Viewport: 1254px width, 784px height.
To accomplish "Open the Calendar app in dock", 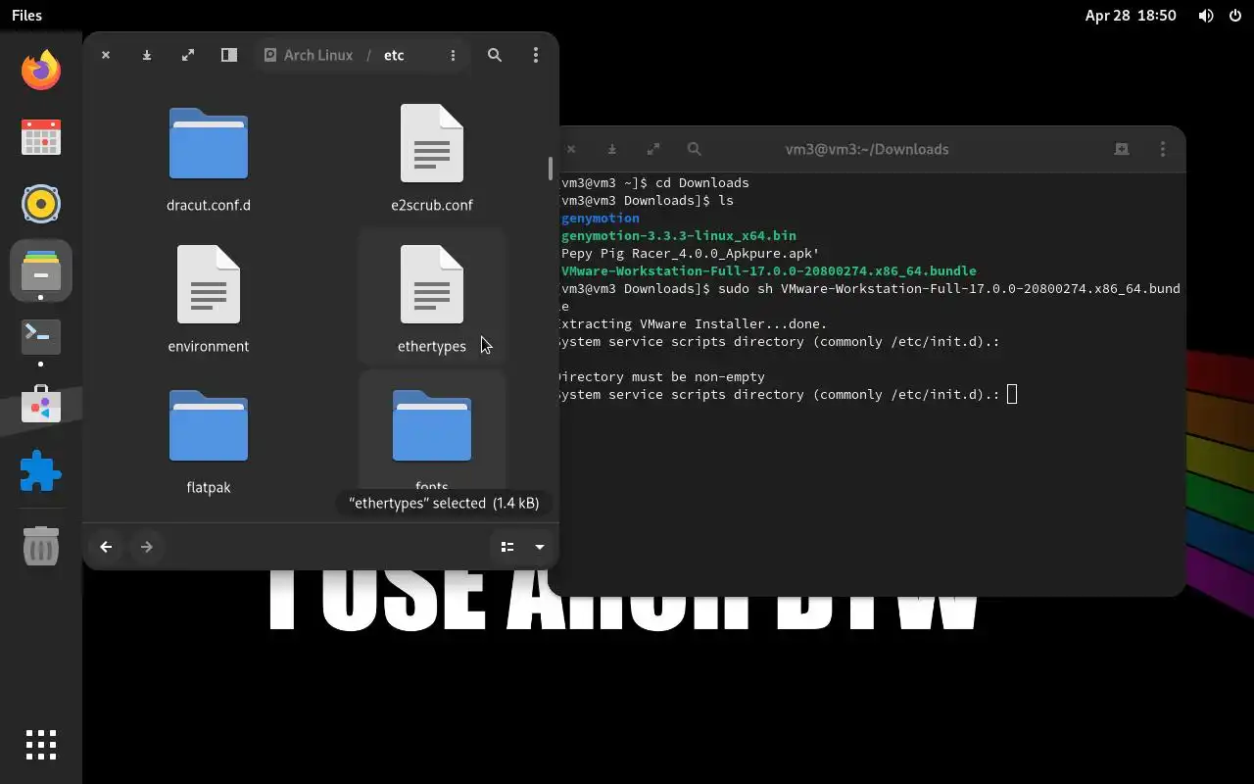I will (40, 137).
